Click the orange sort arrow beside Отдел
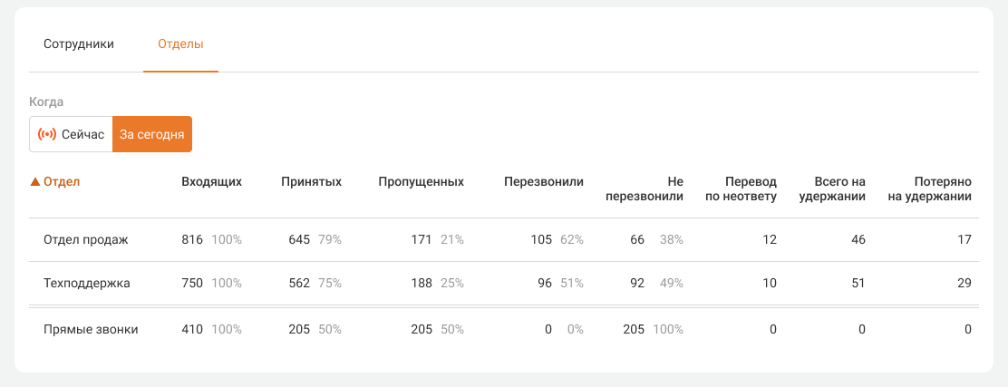Screen dimensions: 1008x387 pos(35,181)
